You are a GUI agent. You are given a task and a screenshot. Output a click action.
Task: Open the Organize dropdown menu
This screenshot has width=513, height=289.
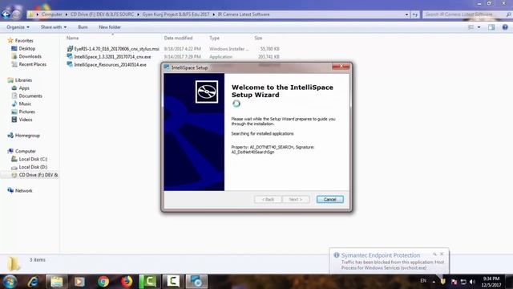point(18,27)
